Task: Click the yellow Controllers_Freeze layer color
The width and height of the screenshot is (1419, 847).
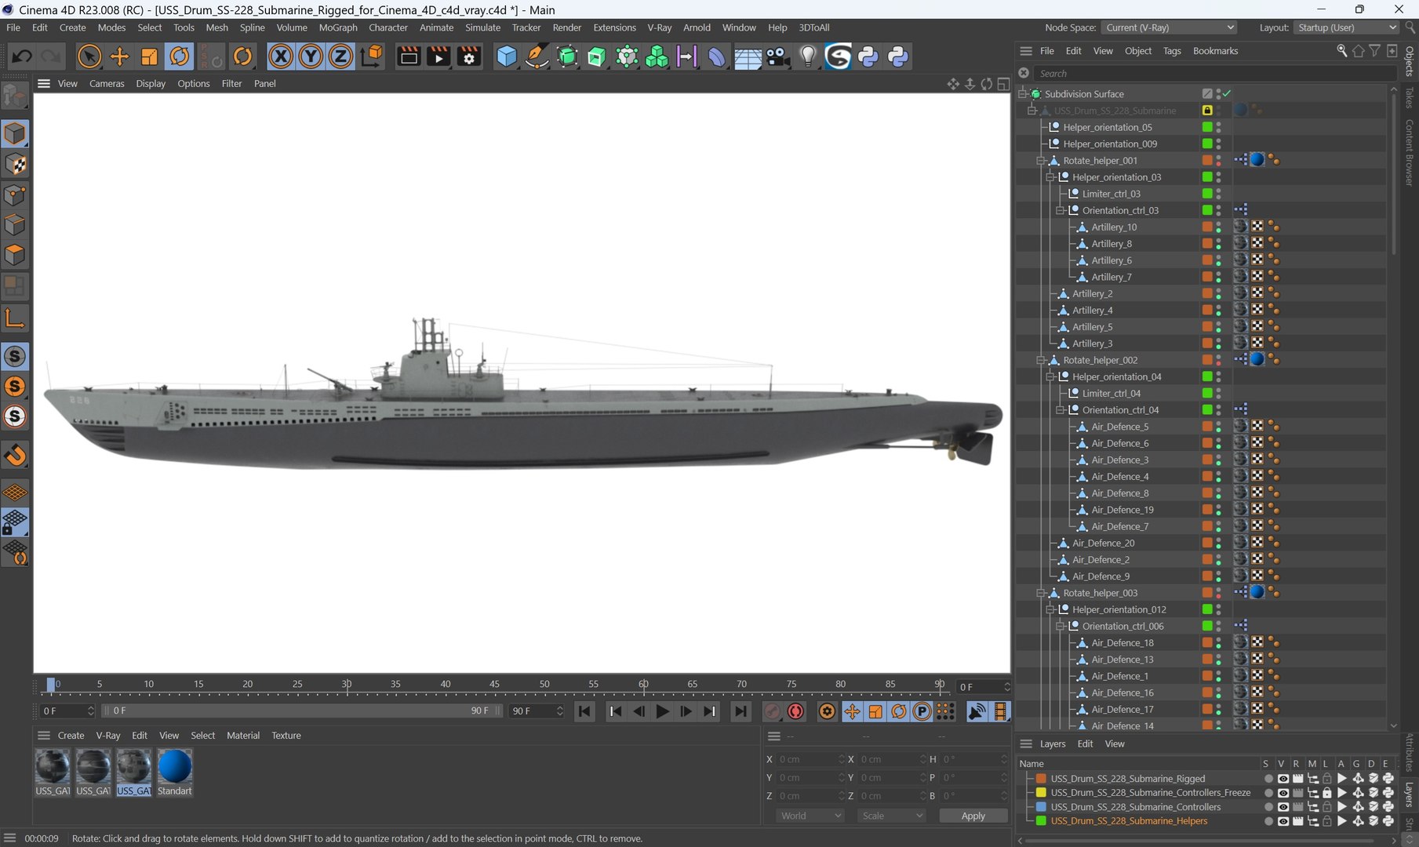Action: tap(1041, 793)
